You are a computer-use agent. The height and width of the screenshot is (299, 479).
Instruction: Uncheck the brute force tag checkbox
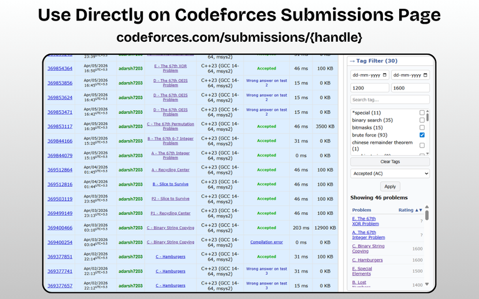(x=422, y=135)
